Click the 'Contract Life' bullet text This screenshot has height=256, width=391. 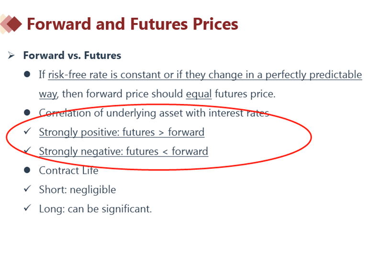point(68,170)
